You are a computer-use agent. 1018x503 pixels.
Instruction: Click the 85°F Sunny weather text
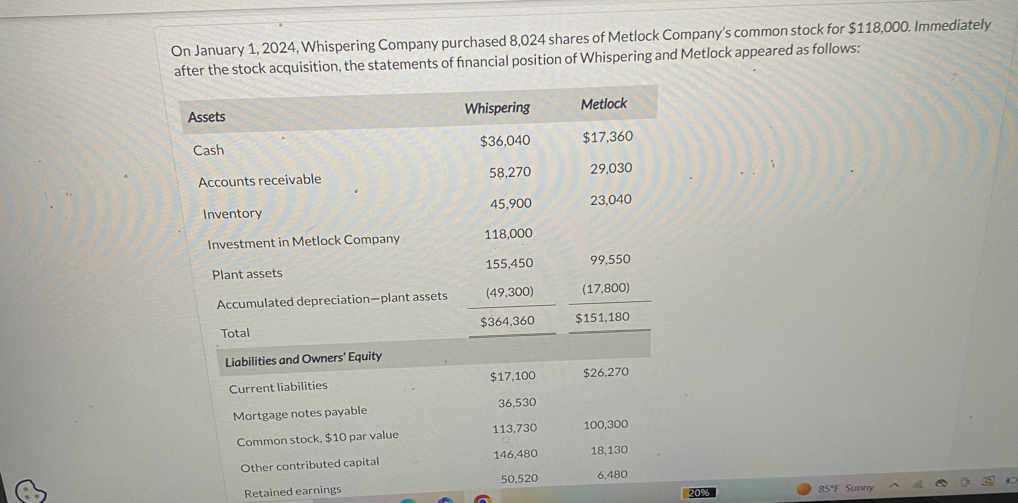(x=846, y=489)
